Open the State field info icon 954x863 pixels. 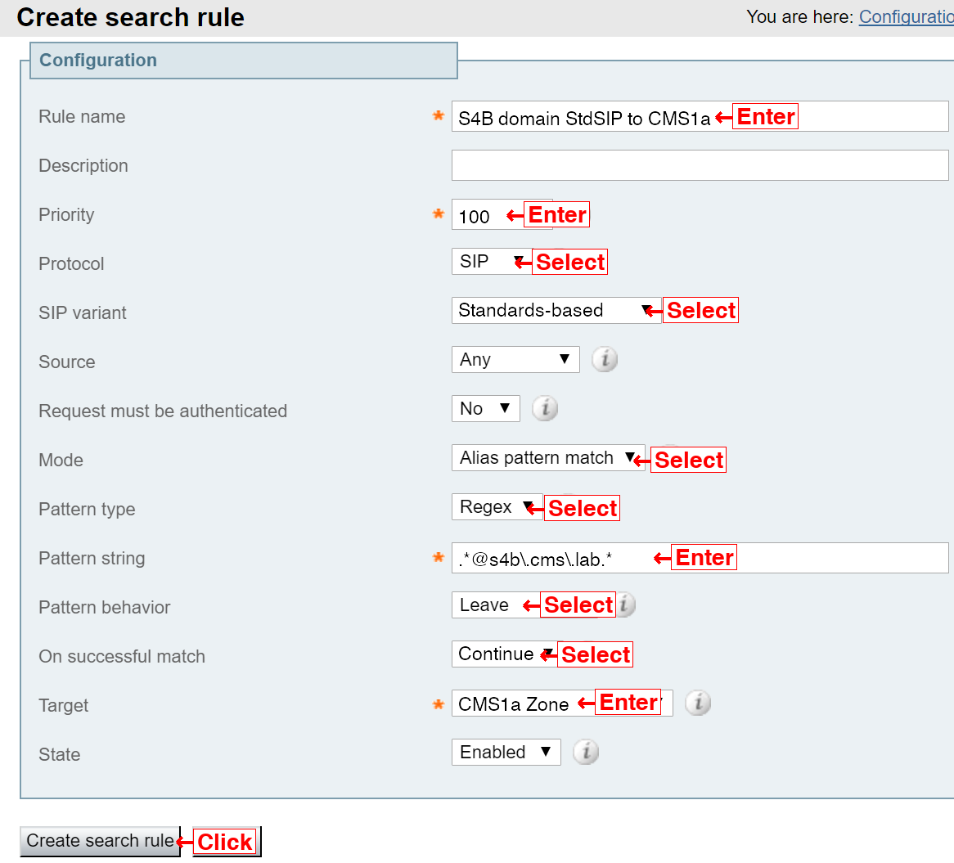[x=586, y=753]
